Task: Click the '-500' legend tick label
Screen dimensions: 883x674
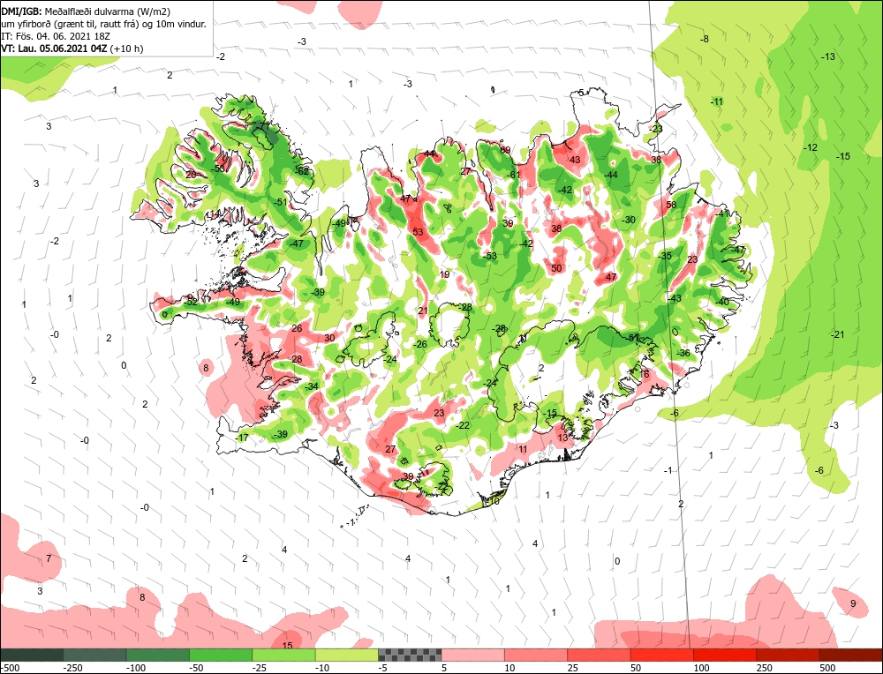Action: tap(10, 668)
